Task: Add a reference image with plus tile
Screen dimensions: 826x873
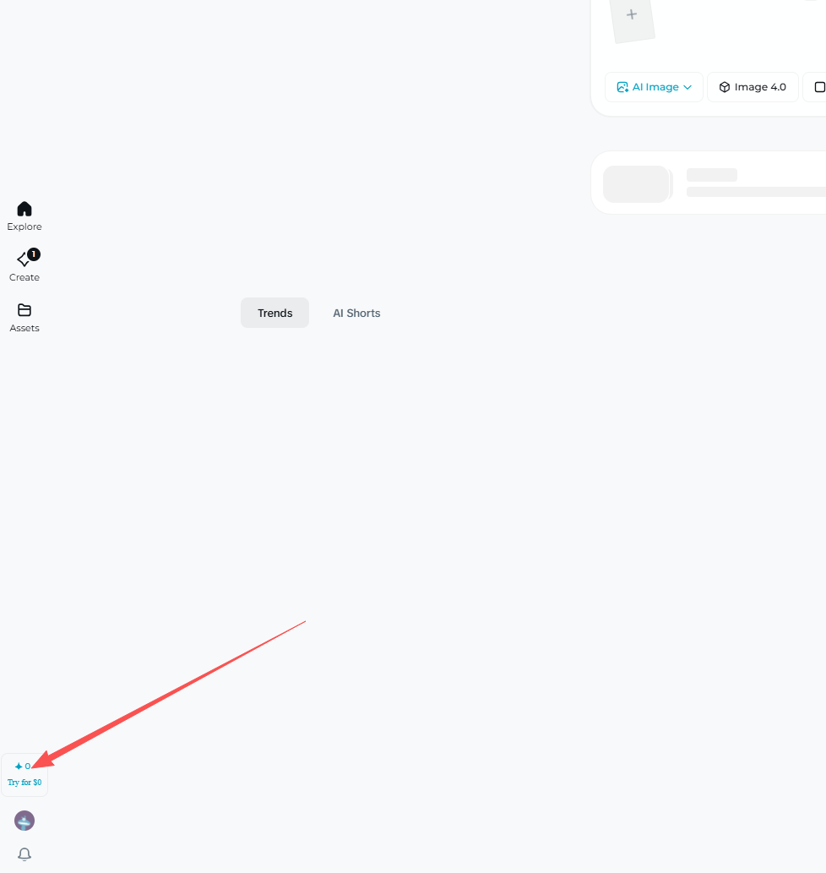Action: pyautogui.click(x=632, y=15)
